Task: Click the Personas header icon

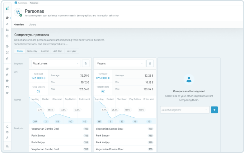Action: [18, 13]
